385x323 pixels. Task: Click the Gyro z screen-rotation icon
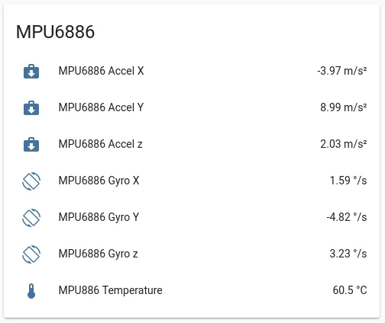pyautogui.click(x=31, y=254)
